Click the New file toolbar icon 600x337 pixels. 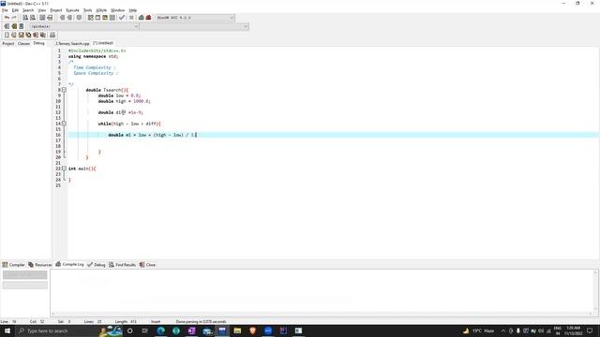point(7,35)
